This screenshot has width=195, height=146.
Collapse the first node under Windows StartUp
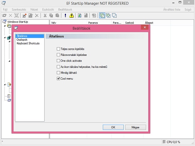coord(5,26)
